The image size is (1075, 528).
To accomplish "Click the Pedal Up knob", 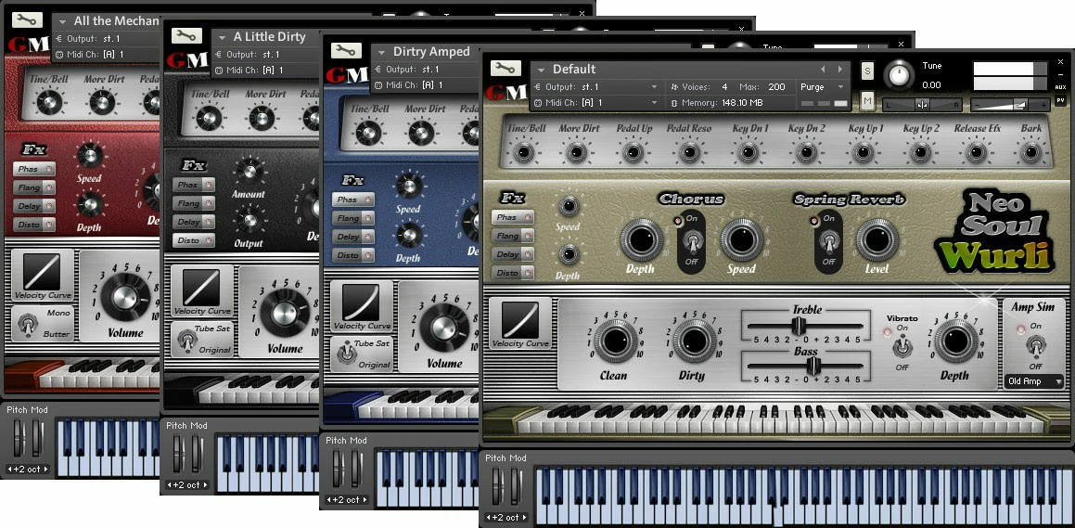I will (633, 151).
